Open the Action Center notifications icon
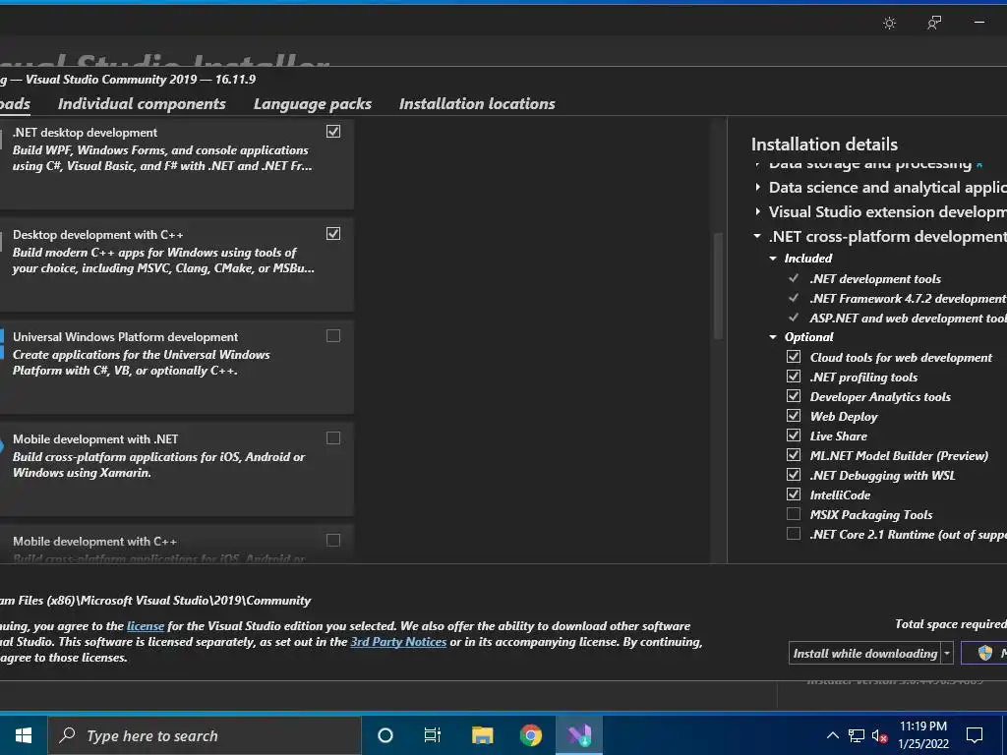The image size is (1007, 755). click(x=975, y=735)
